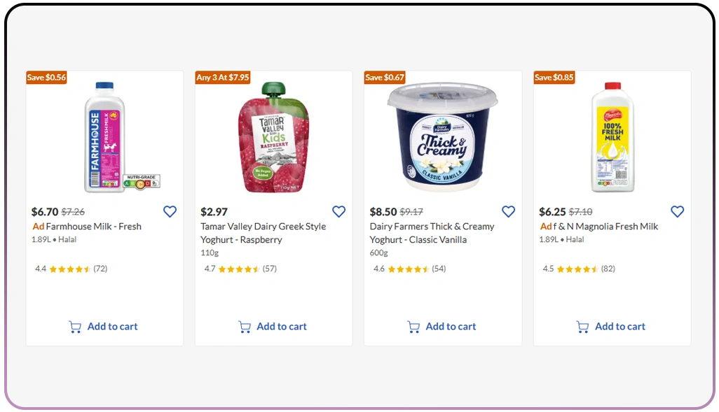The height and width of the screenshot is (412, 719).
Task: Click the star rating on Tamar Valley Yoghurt
Action: tap(240, 268)
